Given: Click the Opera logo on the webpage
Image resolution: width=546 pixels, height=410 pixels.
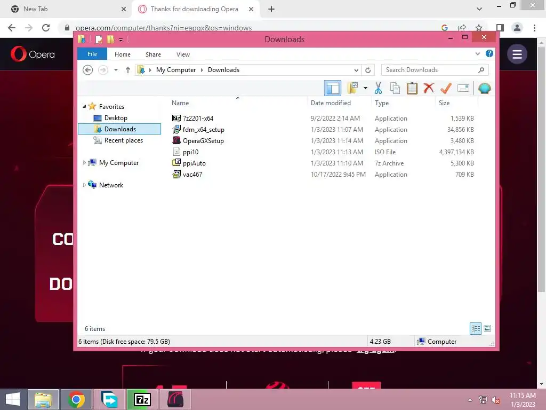Looking at the screenshot, I should click(x=33, y=54).
